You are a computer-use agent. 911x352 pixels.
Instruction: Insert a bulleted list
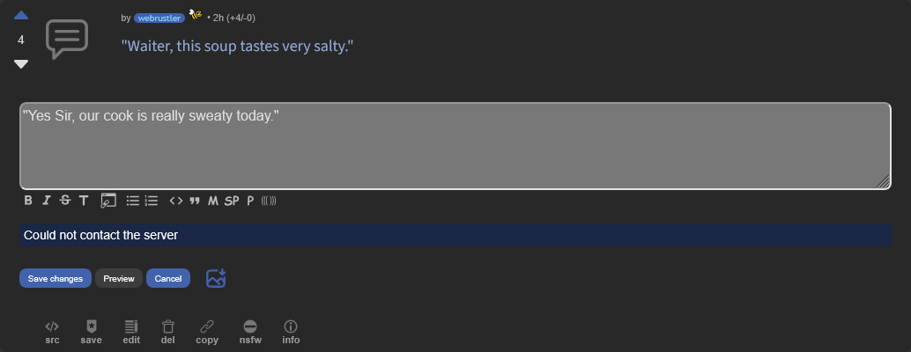(133, 201)
